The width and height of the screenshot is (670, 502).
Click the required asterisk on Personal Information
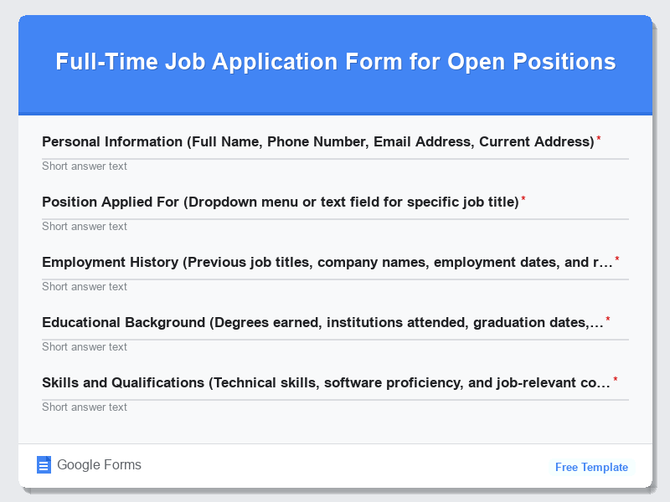[x=598, y=137]
